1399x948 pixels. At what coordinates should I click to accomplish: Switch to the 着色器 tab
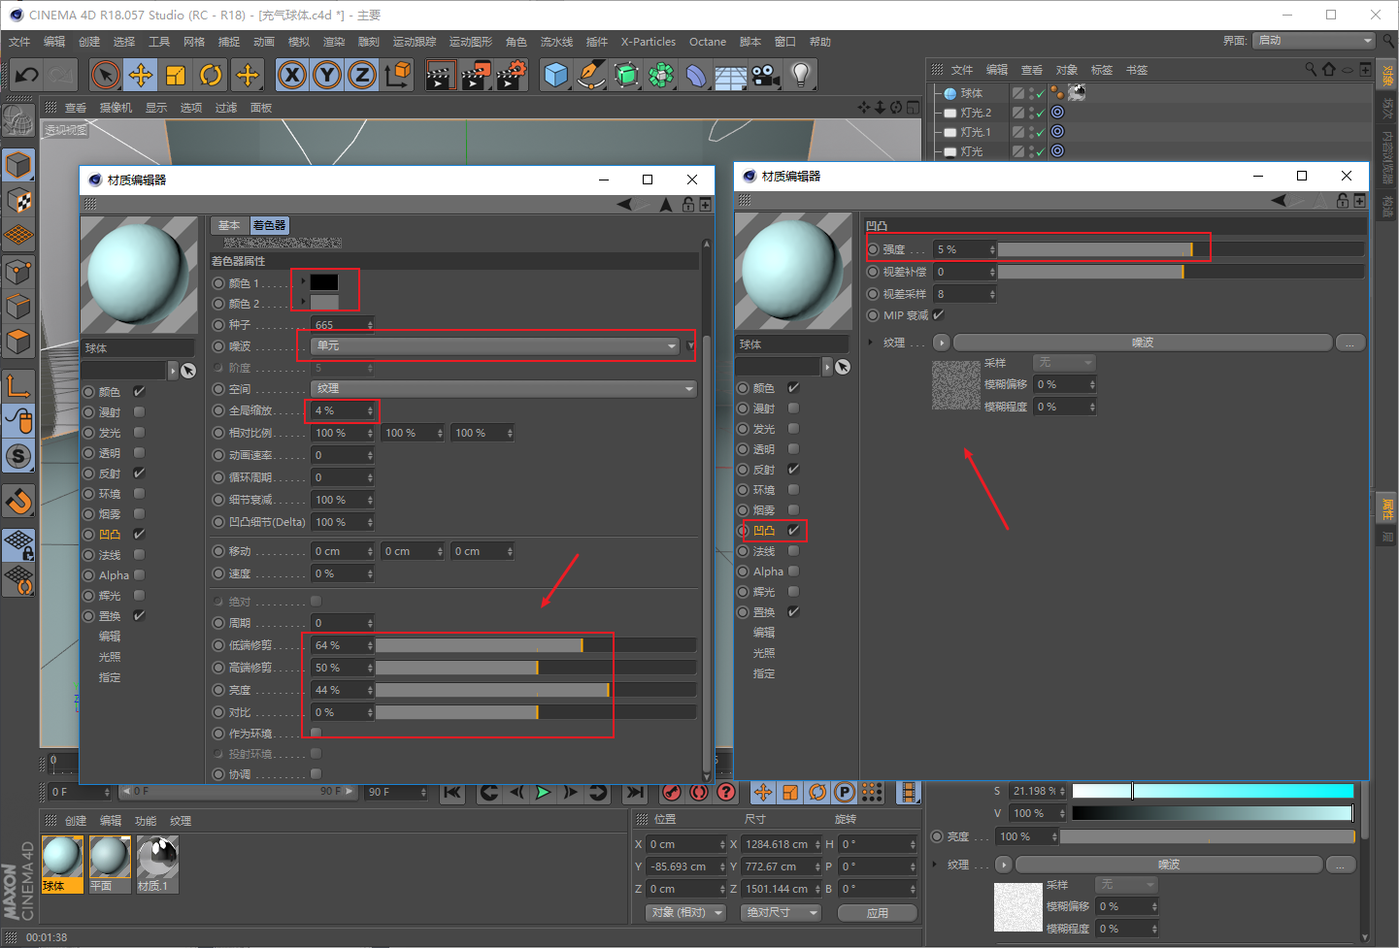[269, 225]
